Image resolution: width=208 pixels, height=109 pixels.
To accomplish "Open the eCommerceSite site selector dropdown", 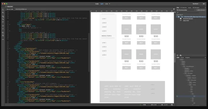I will tap(186, 10).
